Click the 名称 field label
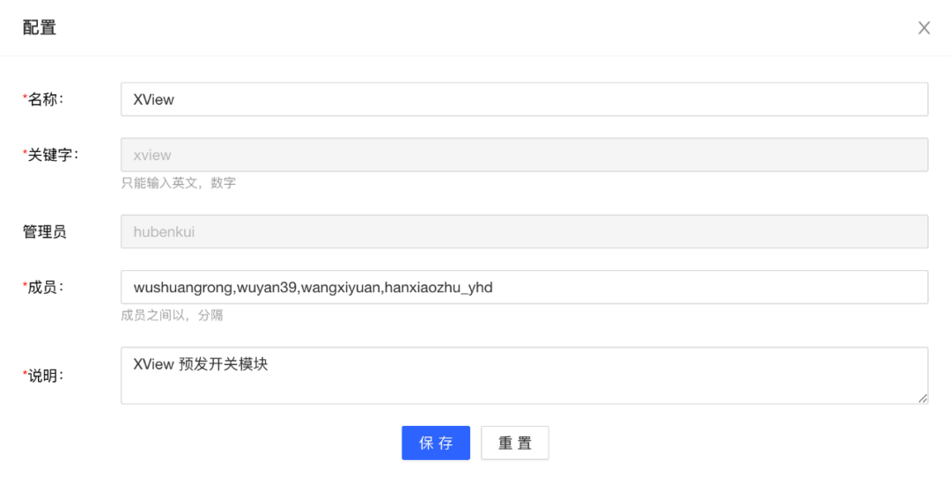 tap(43, 99)
